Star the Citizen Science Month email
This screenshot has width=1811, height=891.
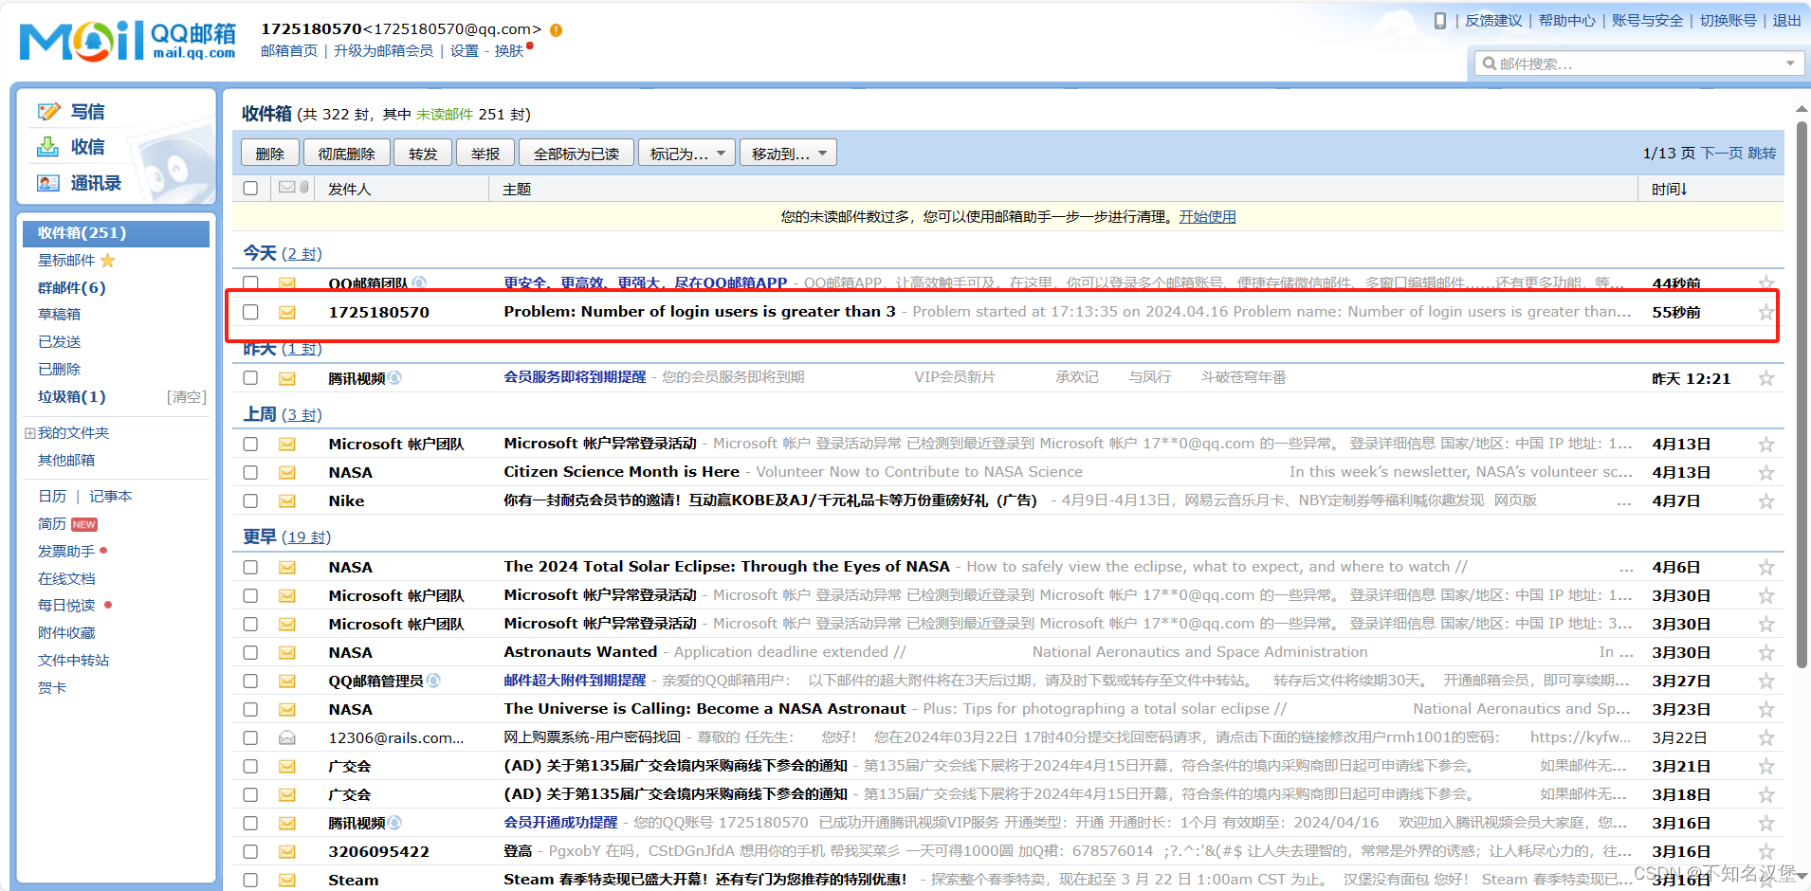pos(1765,472)
